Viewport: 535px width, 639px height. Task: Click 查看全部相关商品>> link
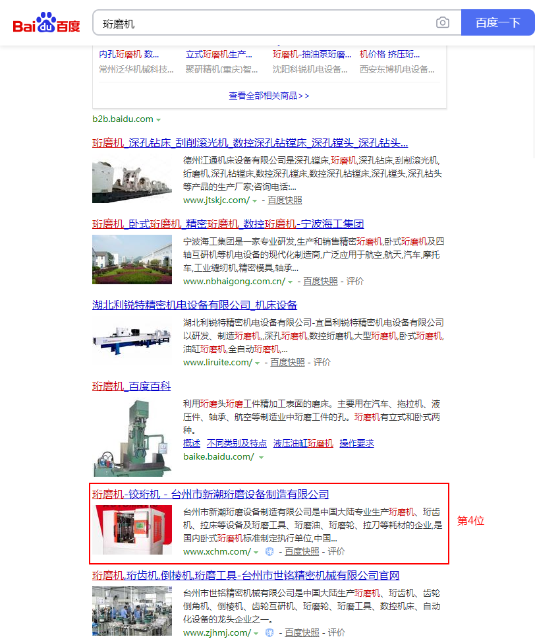click(269, 96)
